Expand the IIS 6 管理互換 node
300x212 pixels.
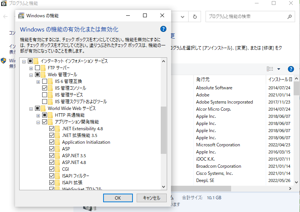pyautogui.click(x=38, y=82)
